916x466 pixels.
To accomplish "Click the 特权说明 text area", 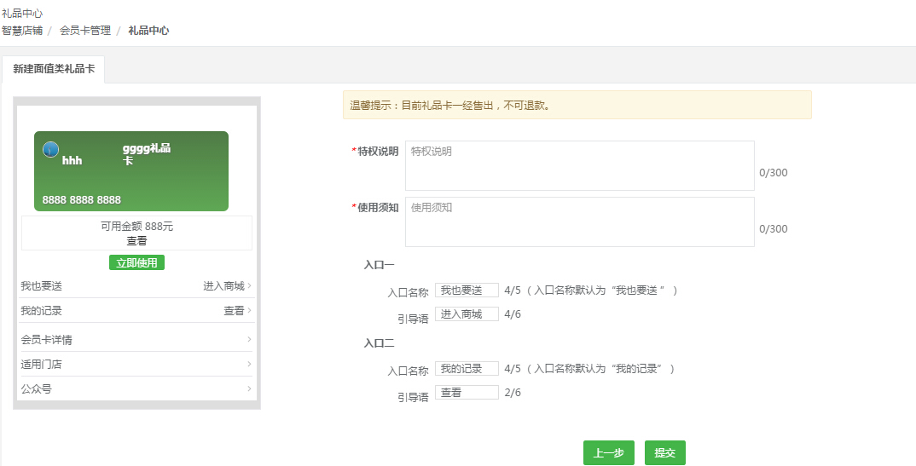I will pyautogui.click(x=579, y=165).
